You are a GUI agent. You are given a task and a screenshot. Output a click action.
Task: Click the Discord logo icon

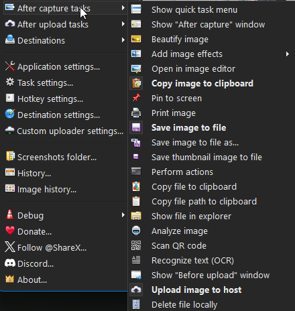point(10,263)
